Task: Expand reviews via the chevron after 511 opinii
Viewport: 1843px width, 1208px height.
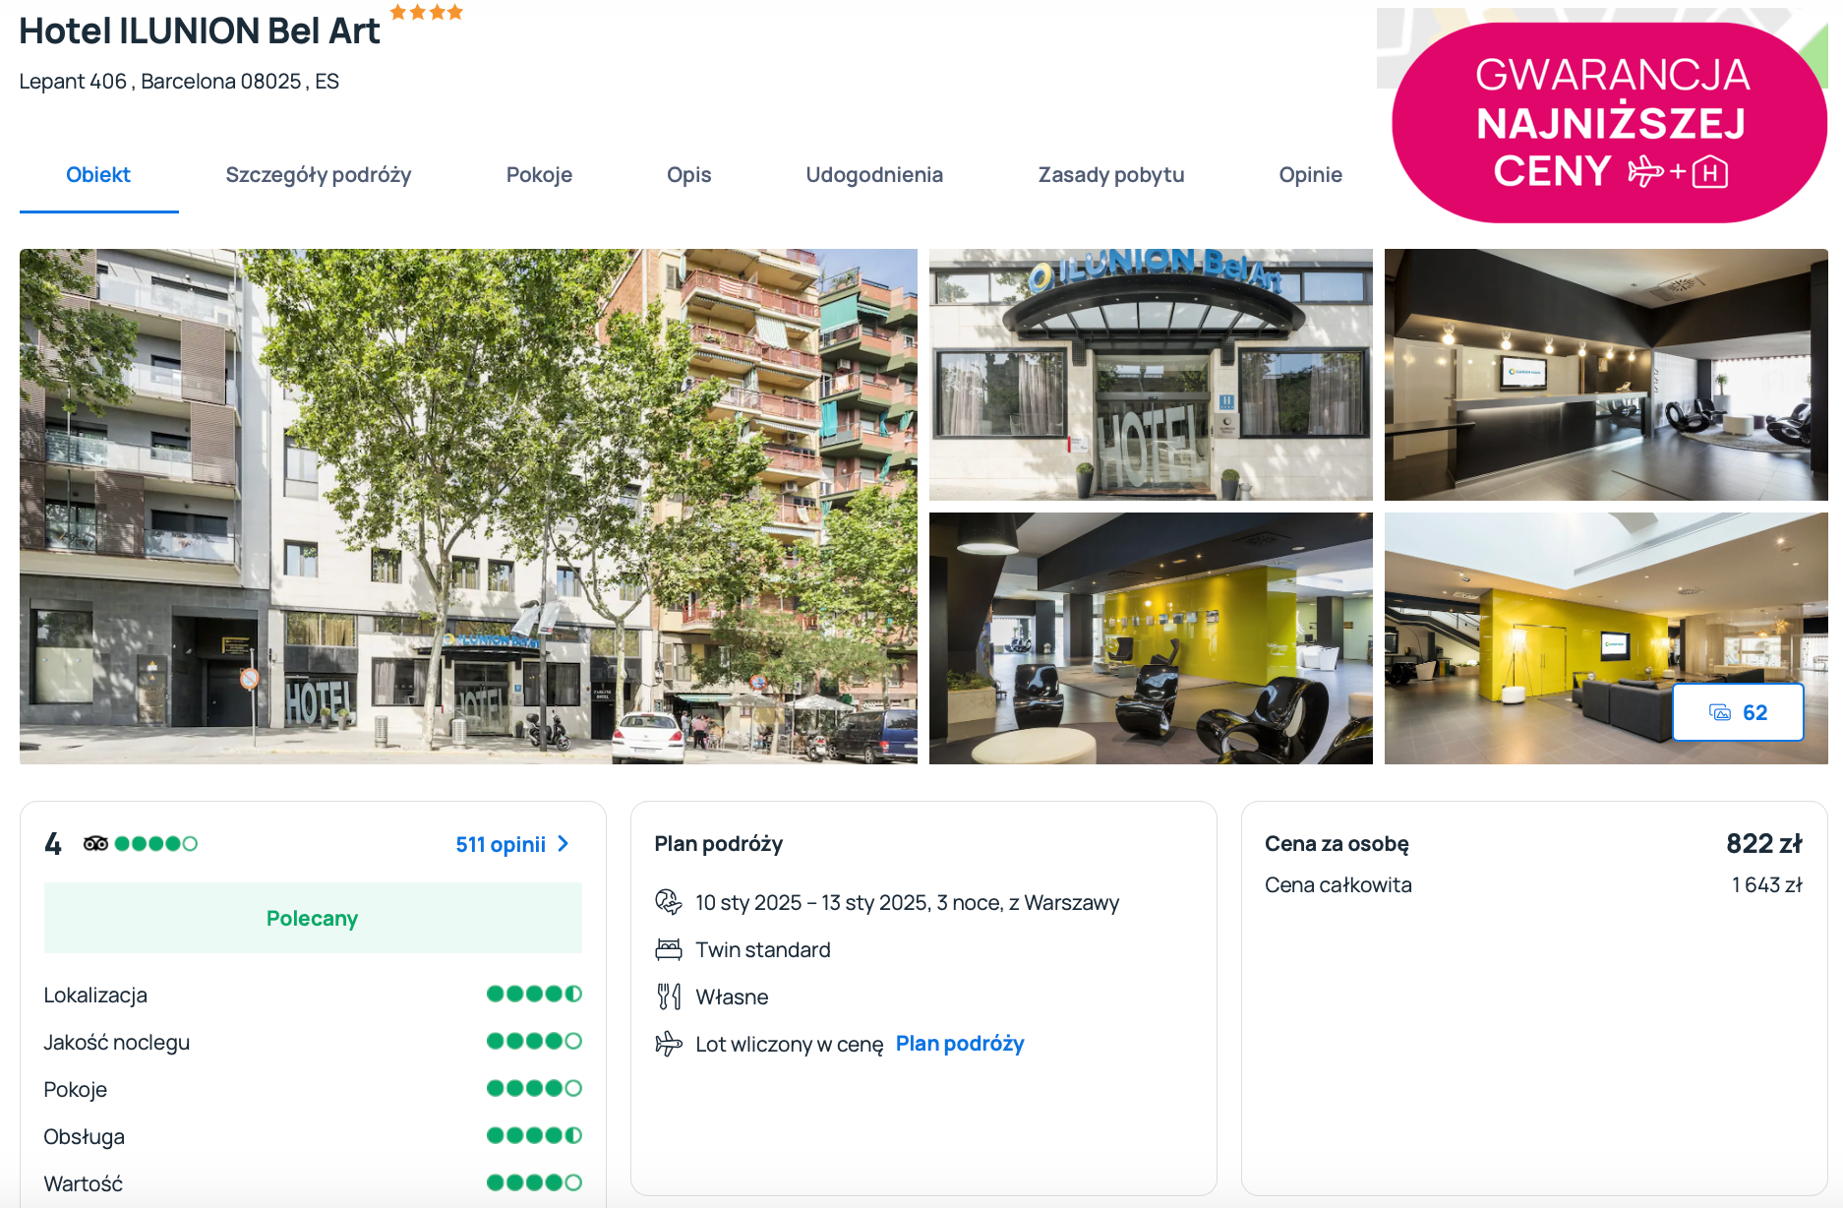Action: tap(563, 844)
